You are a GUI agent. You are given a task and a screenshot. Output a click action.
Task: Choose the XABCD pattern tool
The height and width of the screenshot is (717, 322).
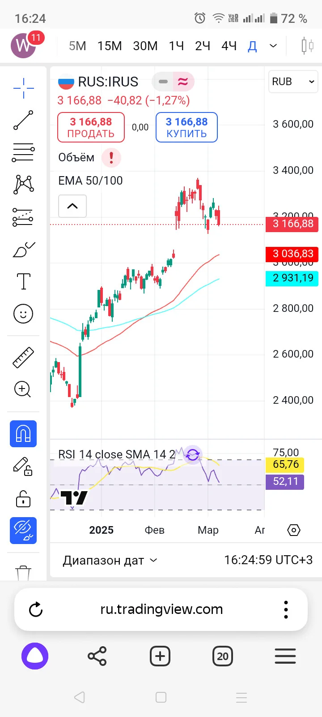click(x=23, y=185)
